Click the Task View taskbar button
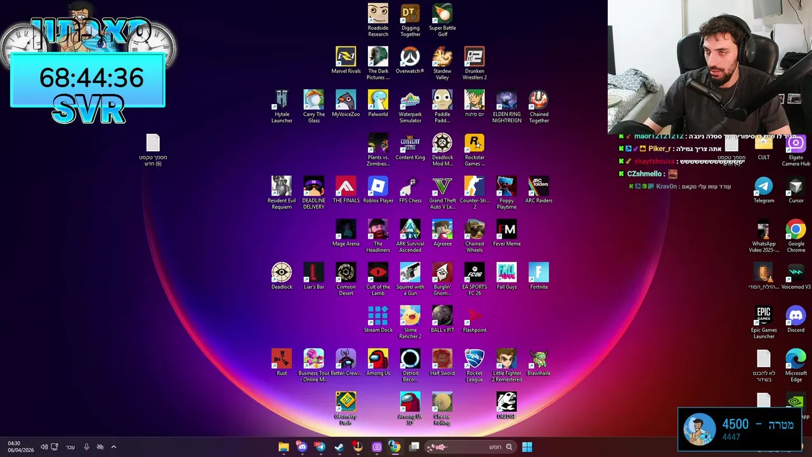This screenshot has height=457, width=812. tap(414, 447)
